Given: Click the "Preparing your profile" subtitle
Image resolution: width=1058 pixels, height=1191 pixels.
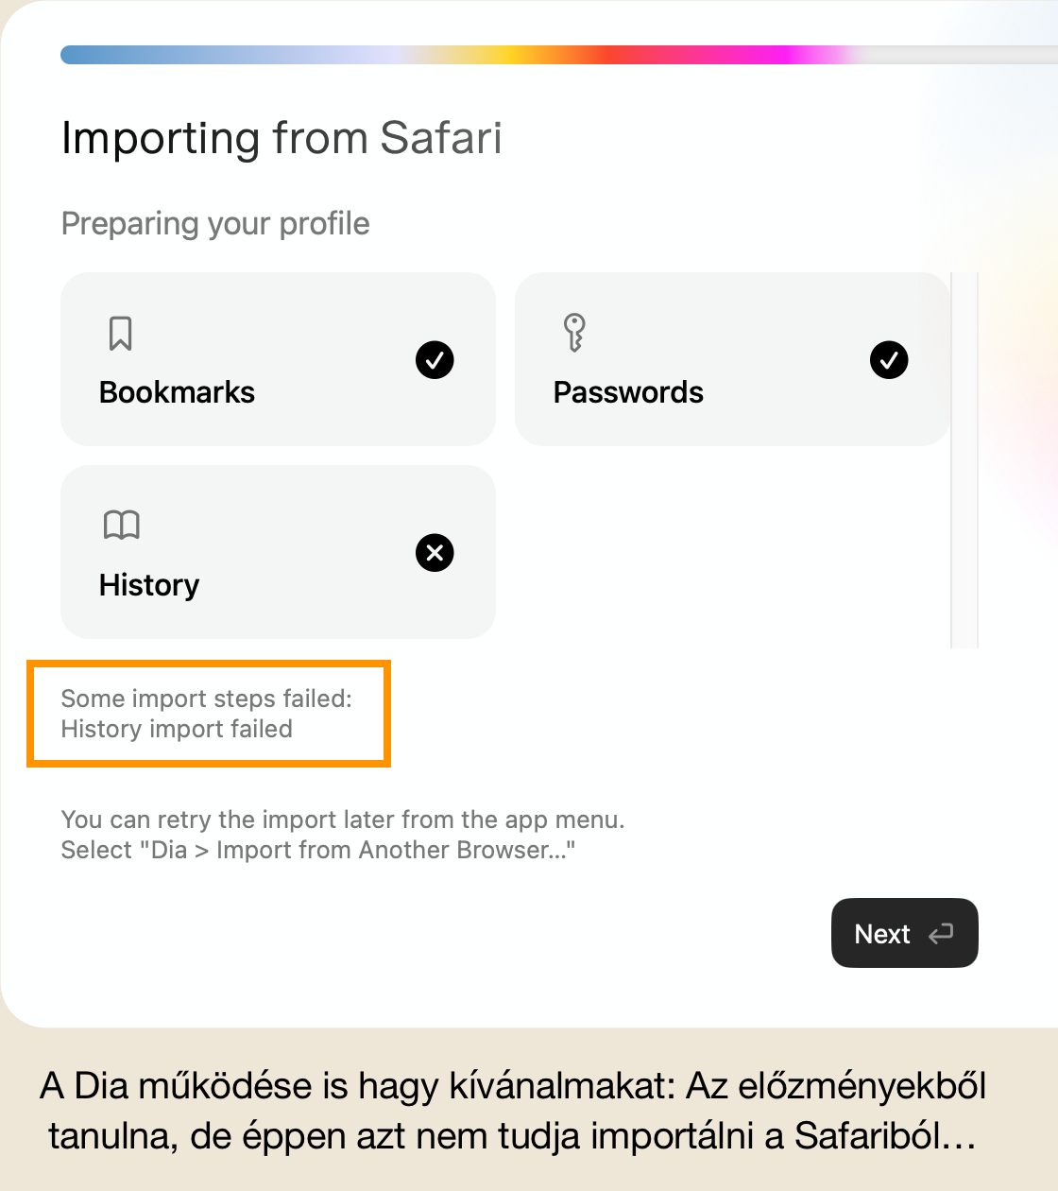Looking at the screenshot, I should (215, 224).
